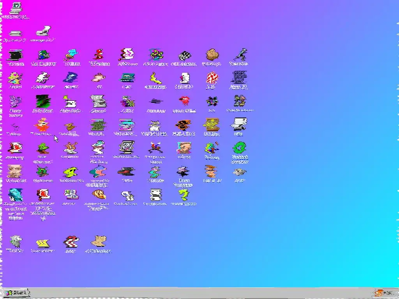Open the green circular arrows icon

point(240,148)
